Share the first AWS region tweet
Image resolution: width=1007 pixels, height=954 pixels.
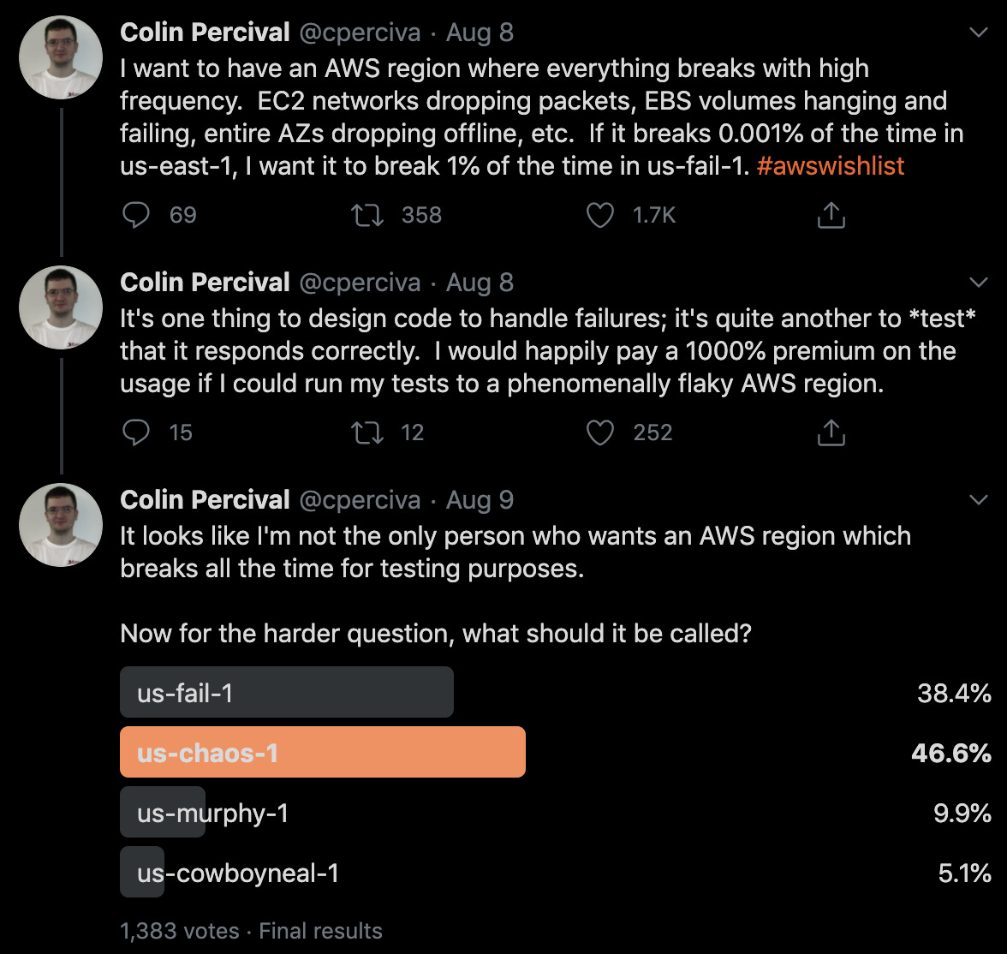831,215
